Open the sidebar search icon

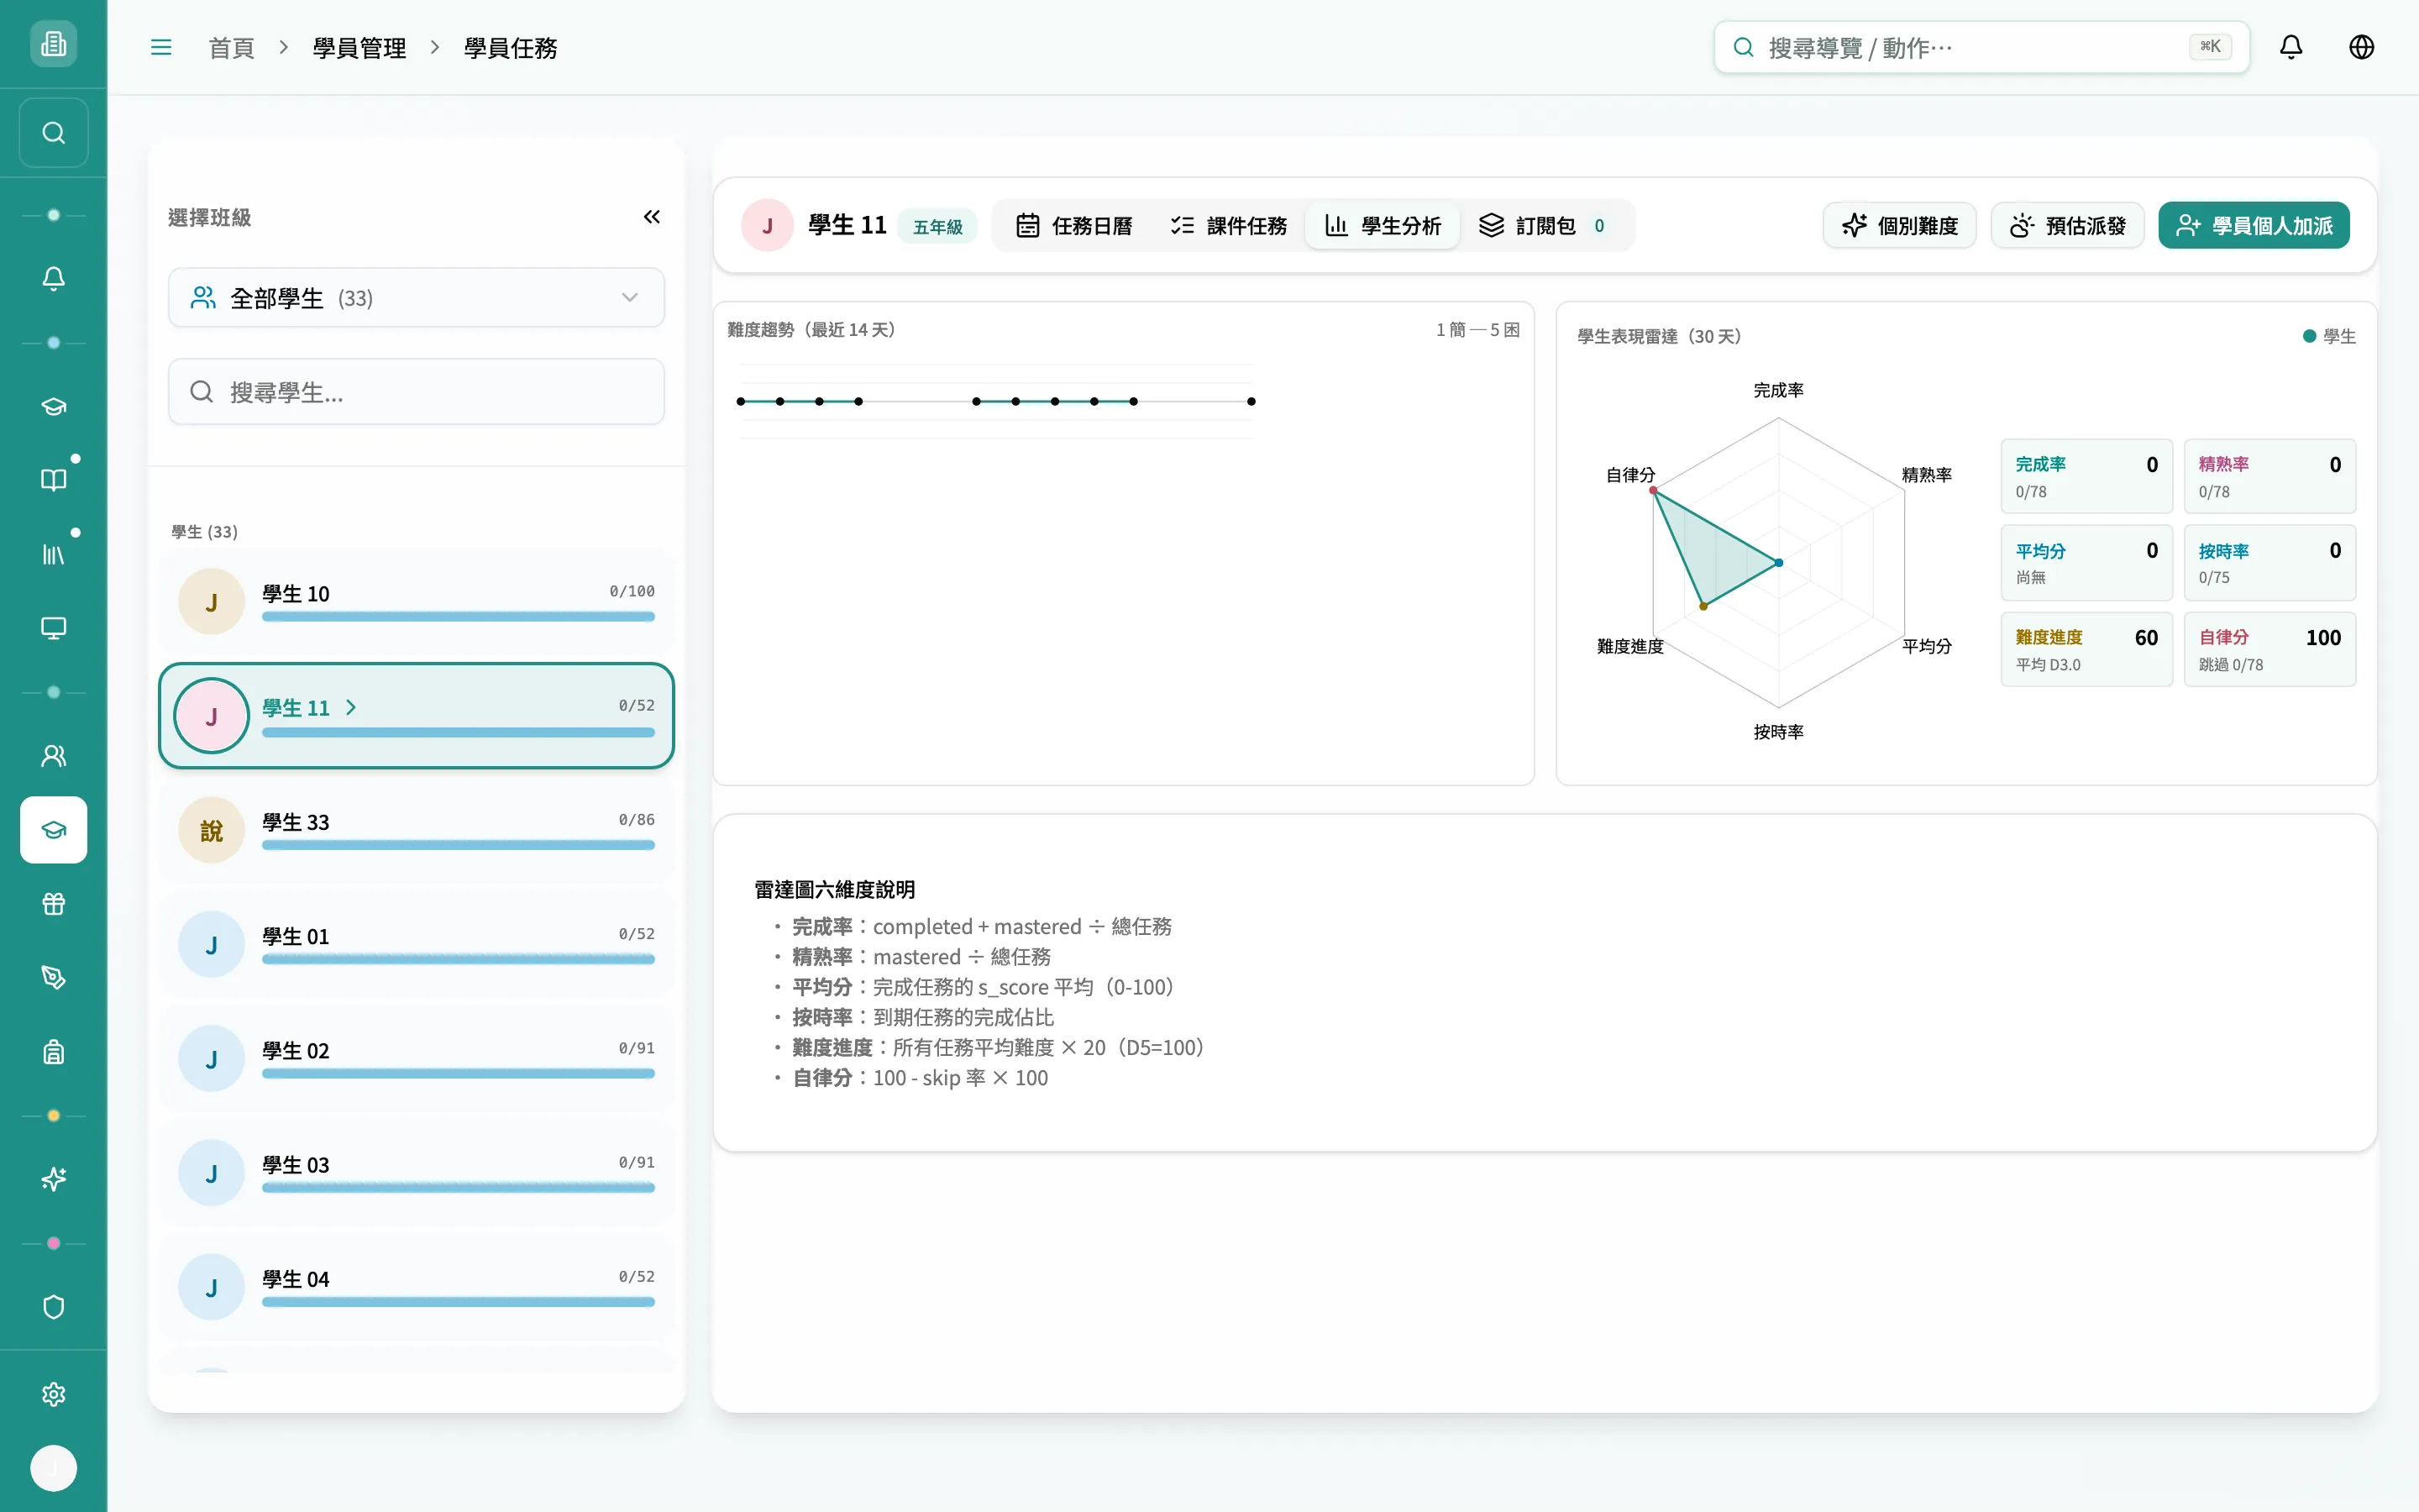(53, 133)
